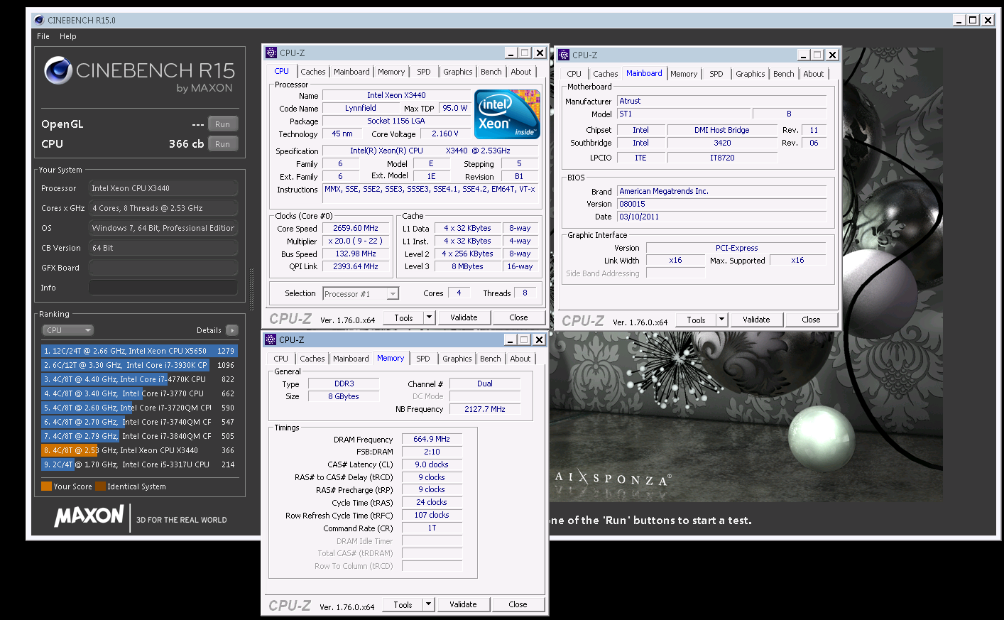This screenshot has height=620, width=1004.
Task: Open Bench tab in Memory CPU-Z window
Action: pos(490,359)
